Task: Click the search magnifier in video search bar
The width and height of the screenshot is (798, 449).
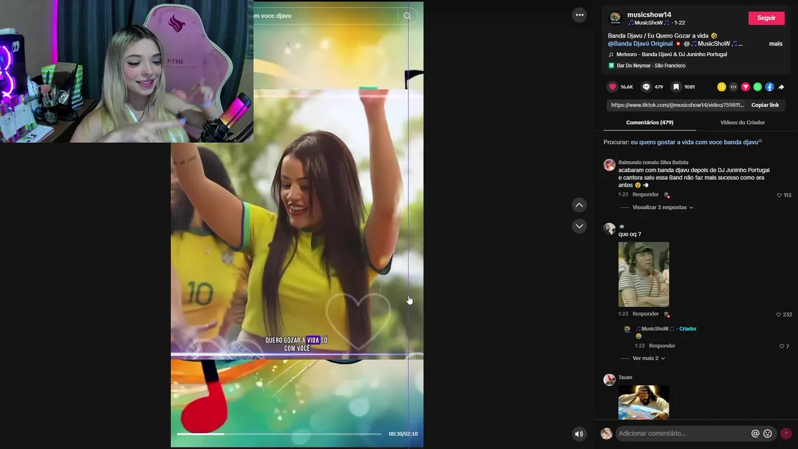Action: (x=407, y=16)
